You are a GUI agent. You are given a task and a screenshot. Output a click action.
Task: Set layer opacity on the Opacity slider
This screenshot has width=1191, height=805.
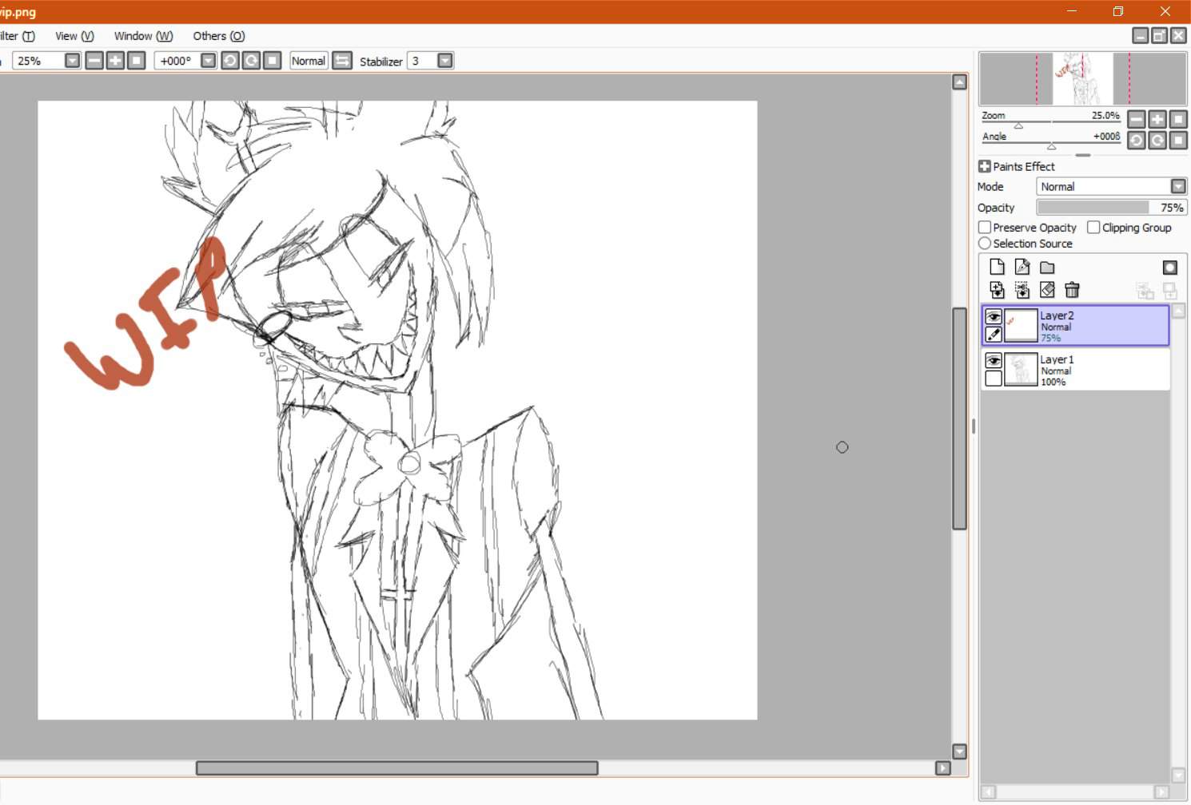[1111, 208]
